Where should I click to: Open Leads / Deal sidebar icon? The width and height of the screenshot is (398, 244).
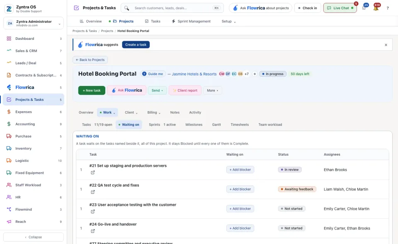click(x=9, y=63)
